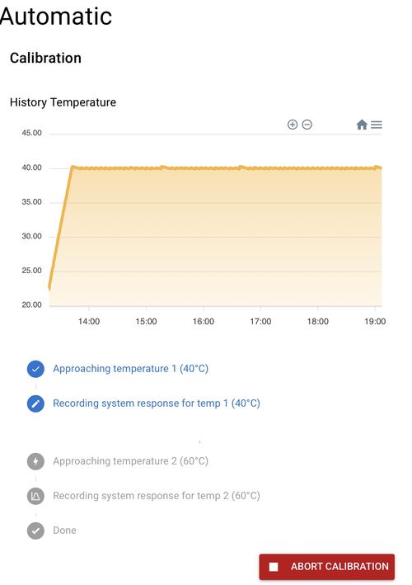Click the chart zoom out minus icon

click(307, 125)
